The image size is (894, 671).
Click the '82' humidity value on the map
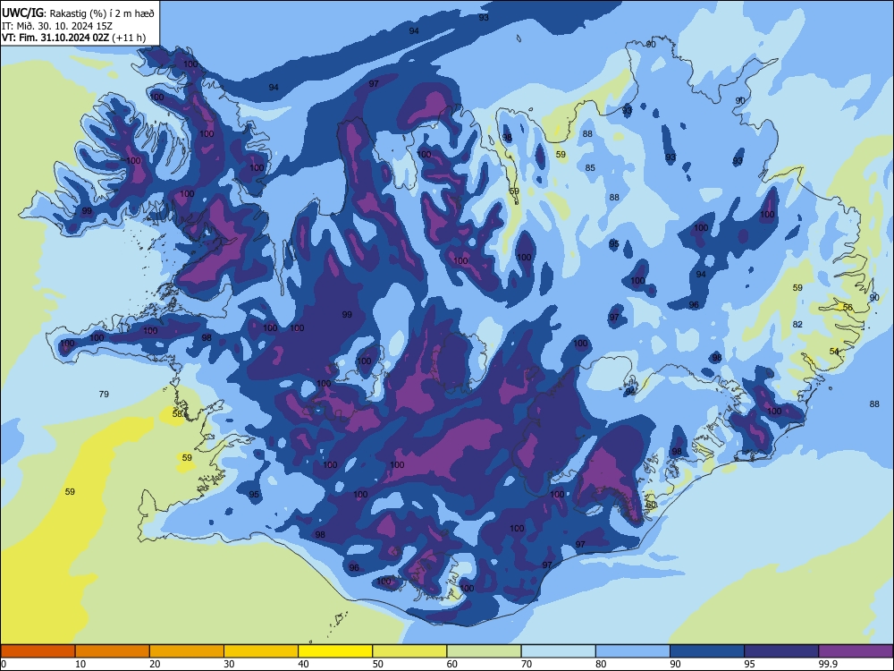pyautogui.click(x=797, y=324)
